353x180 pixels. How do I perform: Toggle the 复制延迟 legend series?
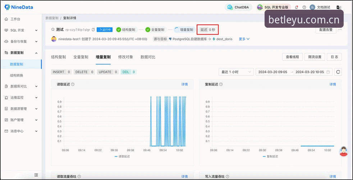pyautogui.click(x=270, y=156)
